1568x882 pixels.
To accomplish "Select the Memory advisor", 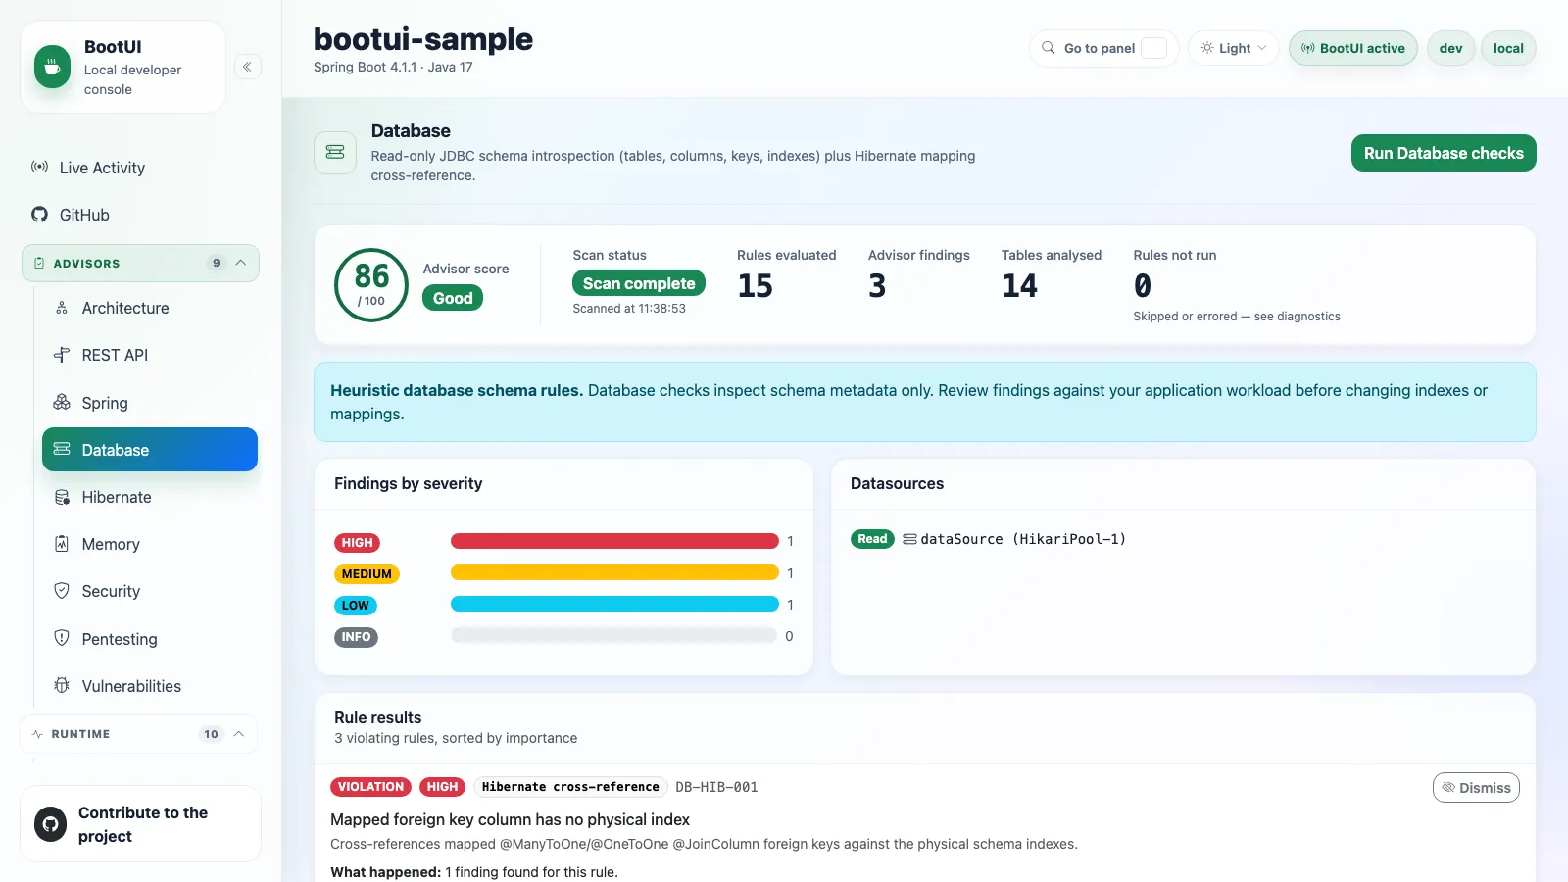I will pyautogui.click(x=150, y=544).
